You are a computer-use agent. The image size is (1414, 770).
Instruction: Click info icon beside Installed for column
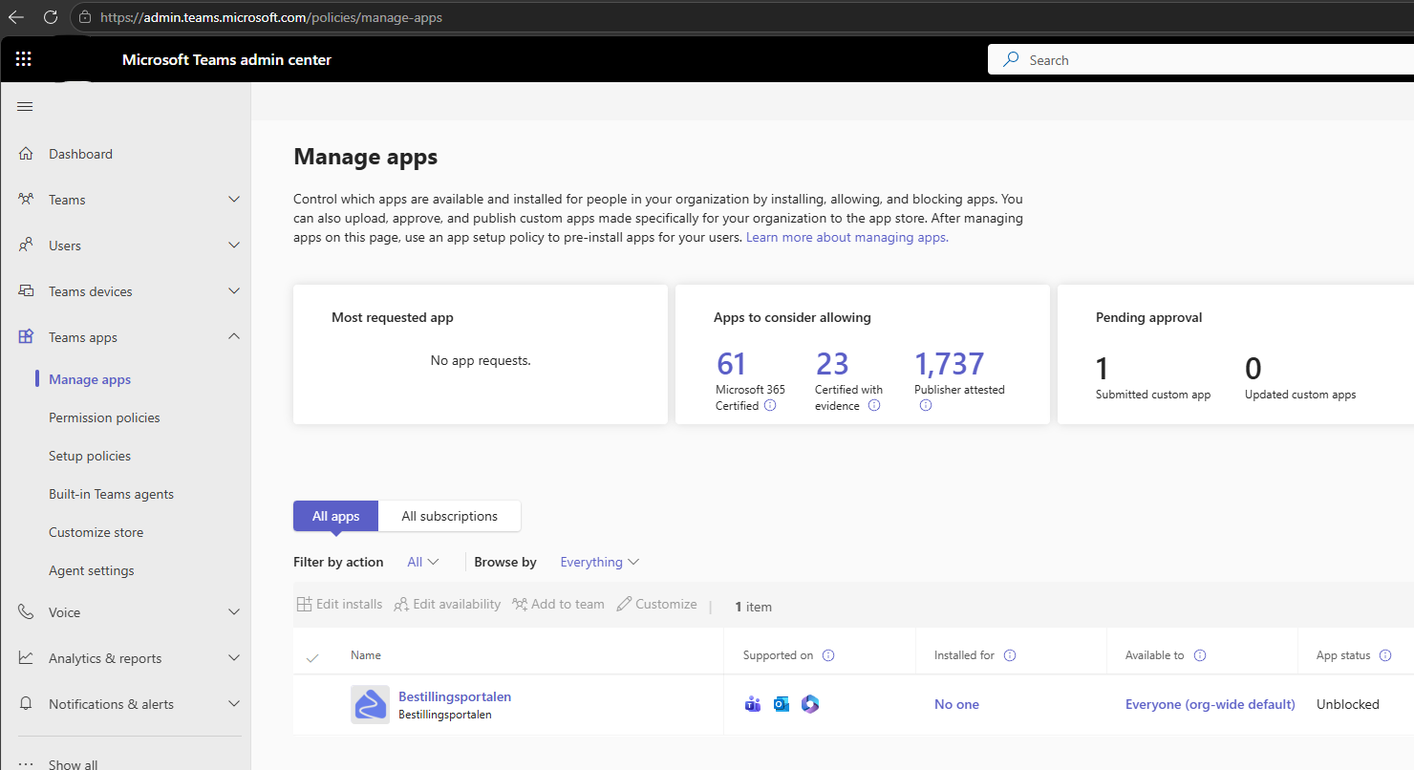(1010, 655)
